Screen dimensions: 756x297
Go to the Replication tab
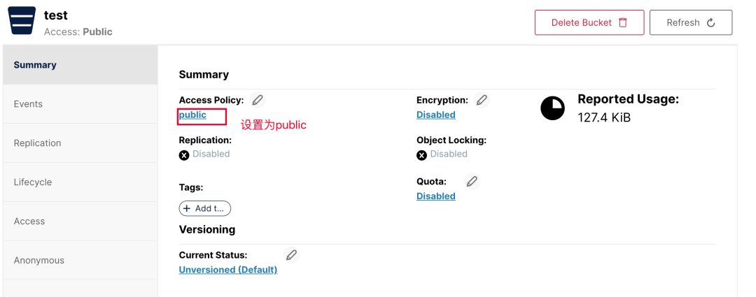(37, 143)
